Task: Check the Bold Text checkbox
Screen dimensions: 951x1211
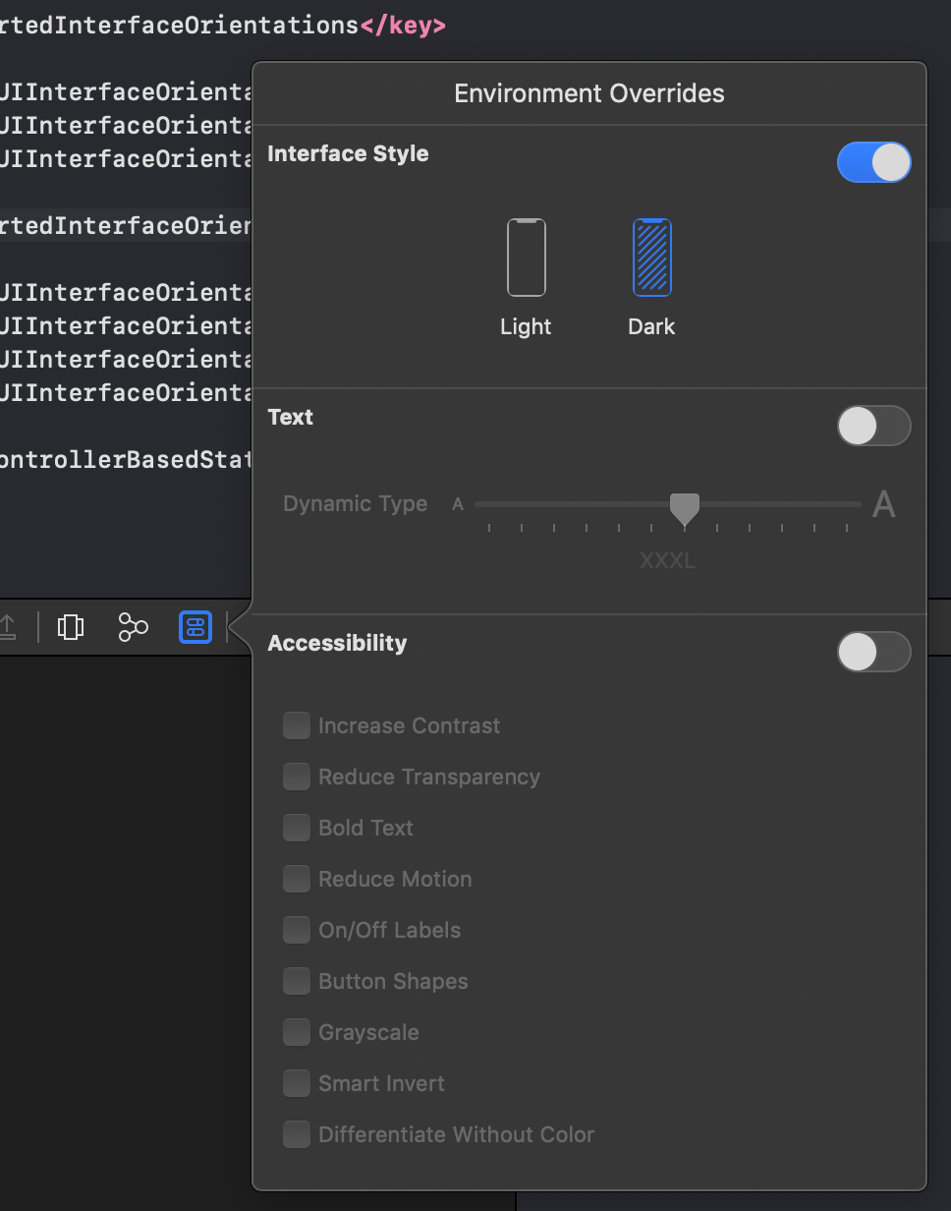Action: click(296, 828)
